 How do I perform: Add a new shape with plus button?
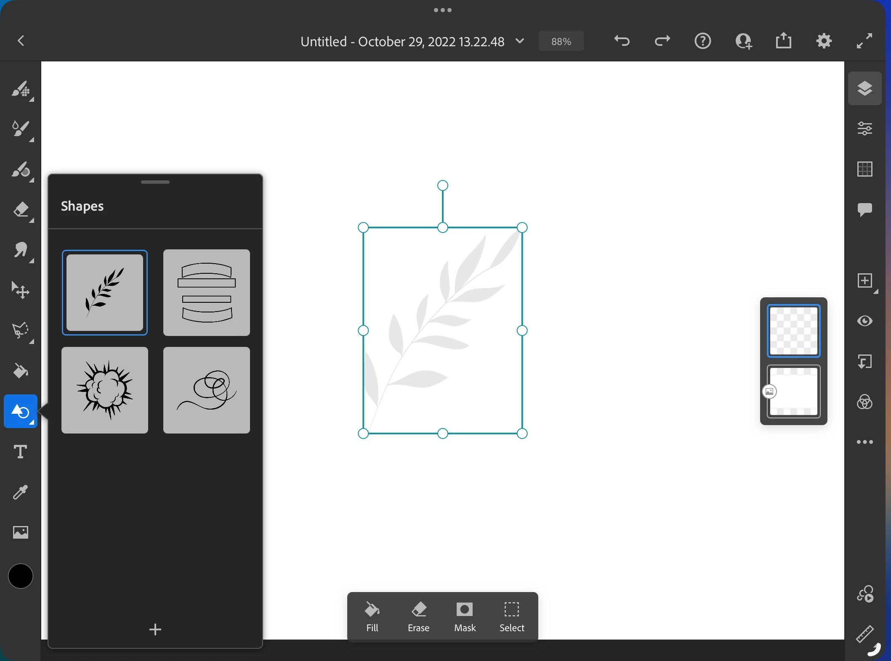point(155,629)
